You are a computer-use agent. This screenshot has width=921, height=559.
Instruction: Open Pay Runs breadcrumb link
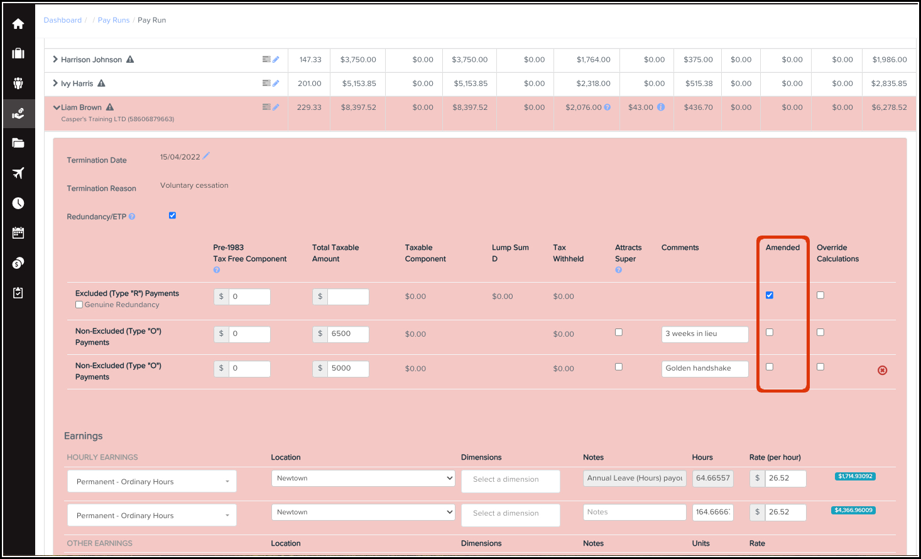pyautogui.click(x=114, y=20)
